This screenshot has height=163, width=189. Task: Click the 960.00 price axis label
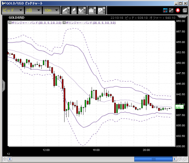[181, 21]
